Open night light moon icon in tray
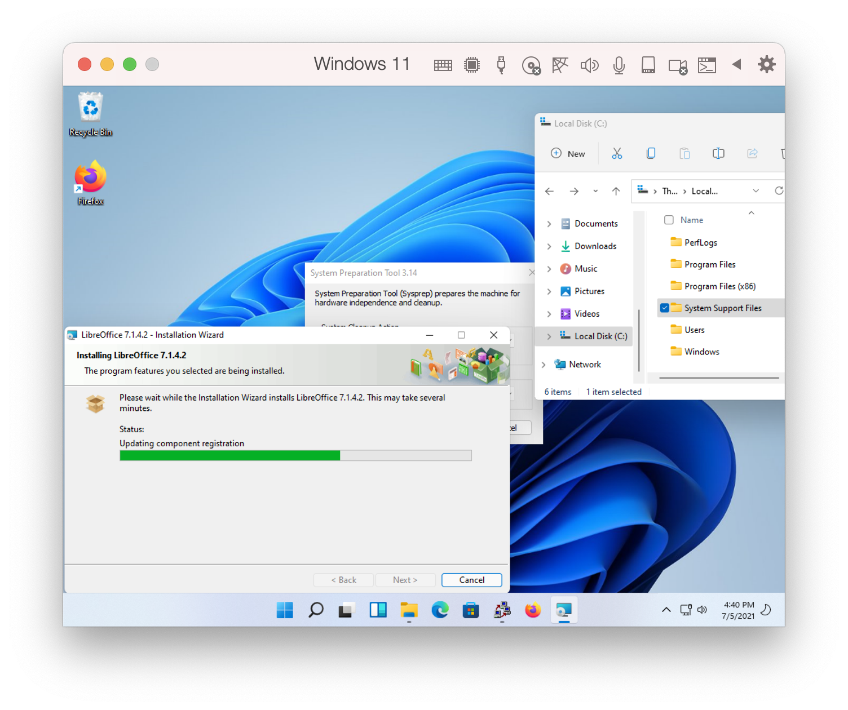Image resolution: width=848 pixels, height=710 pixels. tap(766, 610)
